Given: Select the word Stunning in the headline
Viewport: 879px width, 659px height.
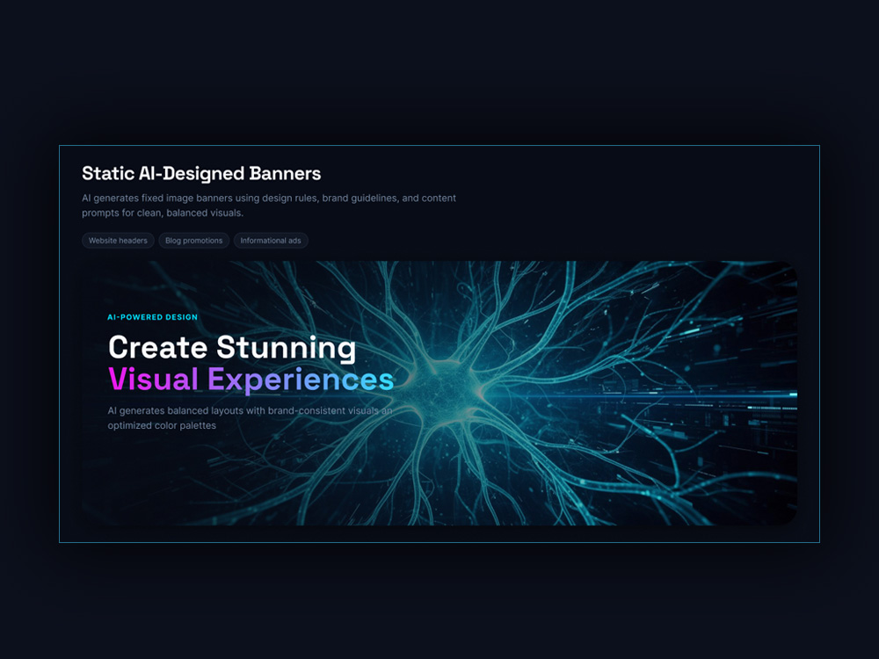Looking at the screenshot, I should [x=286, y=349].
